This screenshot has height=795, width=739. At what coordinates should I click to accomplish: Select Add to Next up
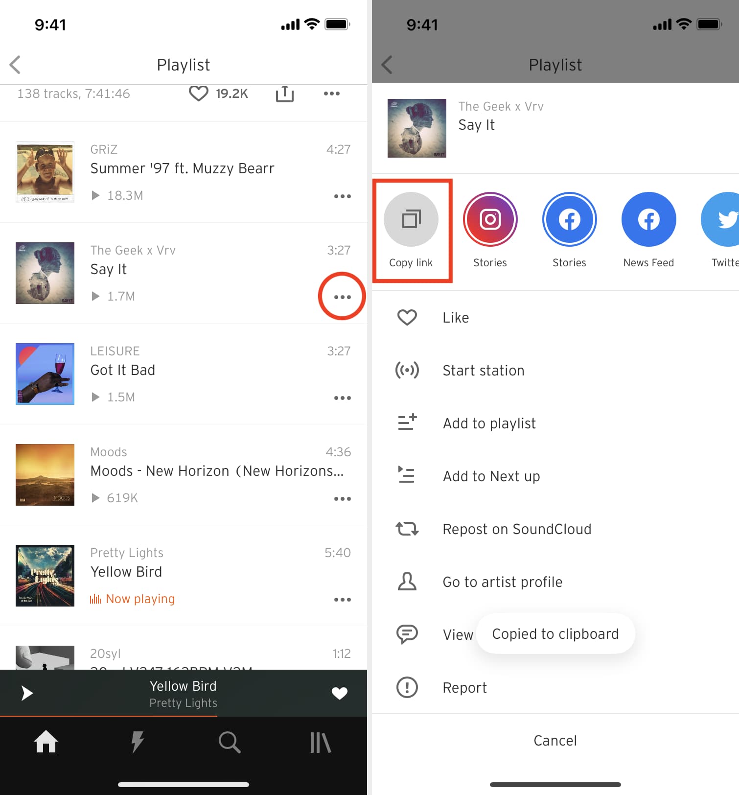[x=555, y=476]
